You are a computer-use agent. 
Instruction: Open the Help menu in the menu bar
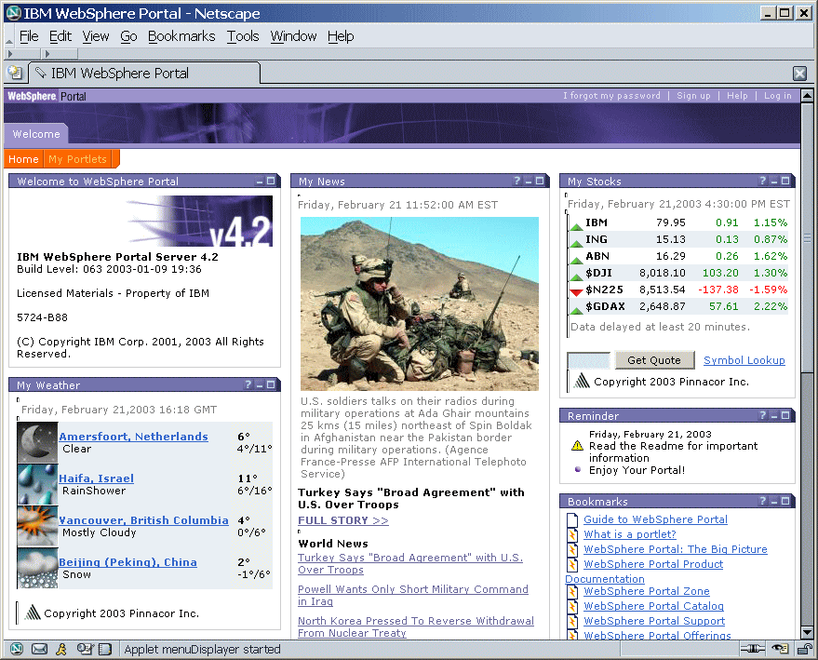[x=341, y=36]
